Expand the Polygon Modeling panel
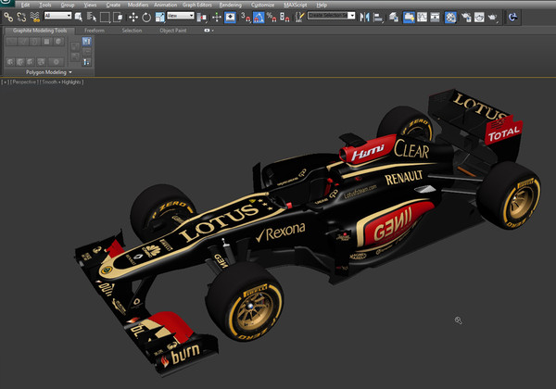Image resolution: width=556 pixels, height=389 pixels. coord(49,72)
